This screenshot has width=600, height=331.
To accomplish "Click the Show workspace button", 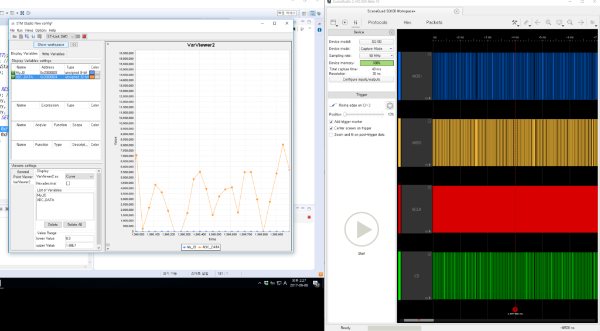I will tap(50, 45).
